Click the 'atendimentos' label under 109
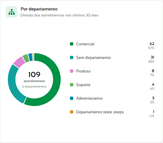 point(34,81)
